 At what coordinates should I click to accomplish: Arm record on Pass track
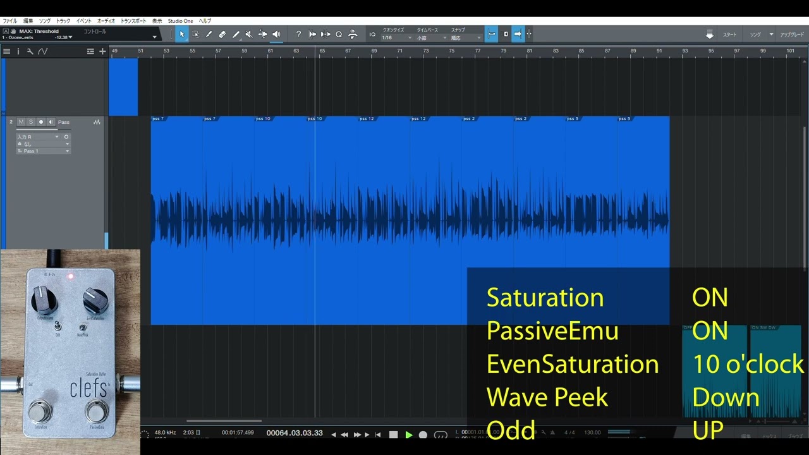coord(41,122)
